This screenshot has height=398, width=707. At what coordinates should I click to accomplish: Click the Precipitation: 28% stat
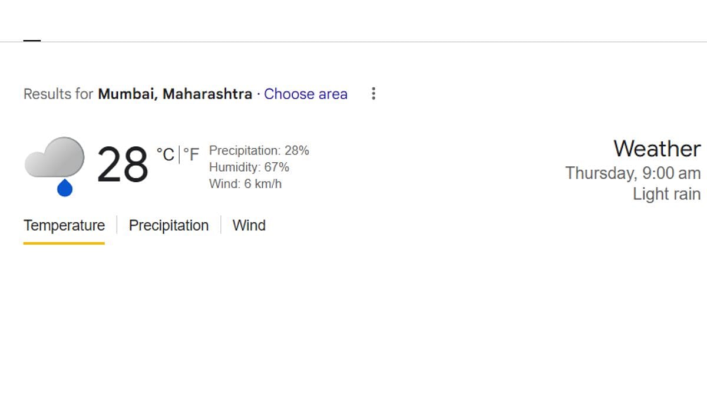259,150
